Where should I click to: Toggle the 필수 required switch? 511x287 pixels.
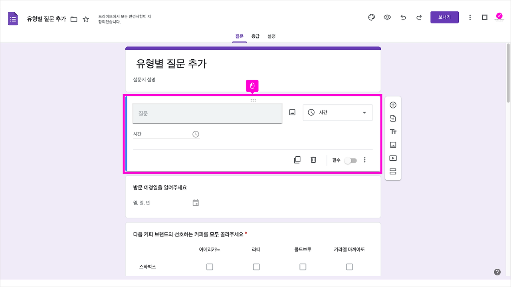tap(351, 160)
